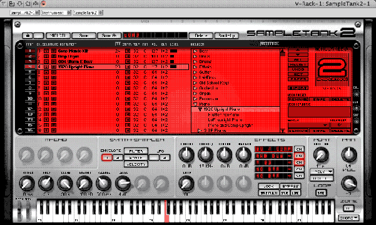Screen dimensions: 376x225
Task: Open the dropdown below ZONE button
Action: tap(348, 217)
